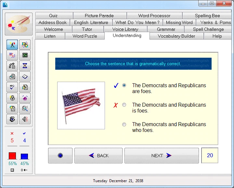Select answer 'The Democrats and Republicans who foes.'
The image size is (234, 188).
(x=124, y=124)
